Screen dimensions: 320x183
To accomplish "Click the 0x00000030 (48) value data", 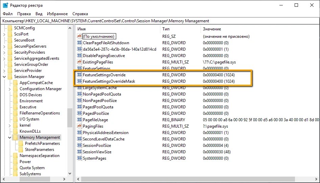I will (217, 152).
